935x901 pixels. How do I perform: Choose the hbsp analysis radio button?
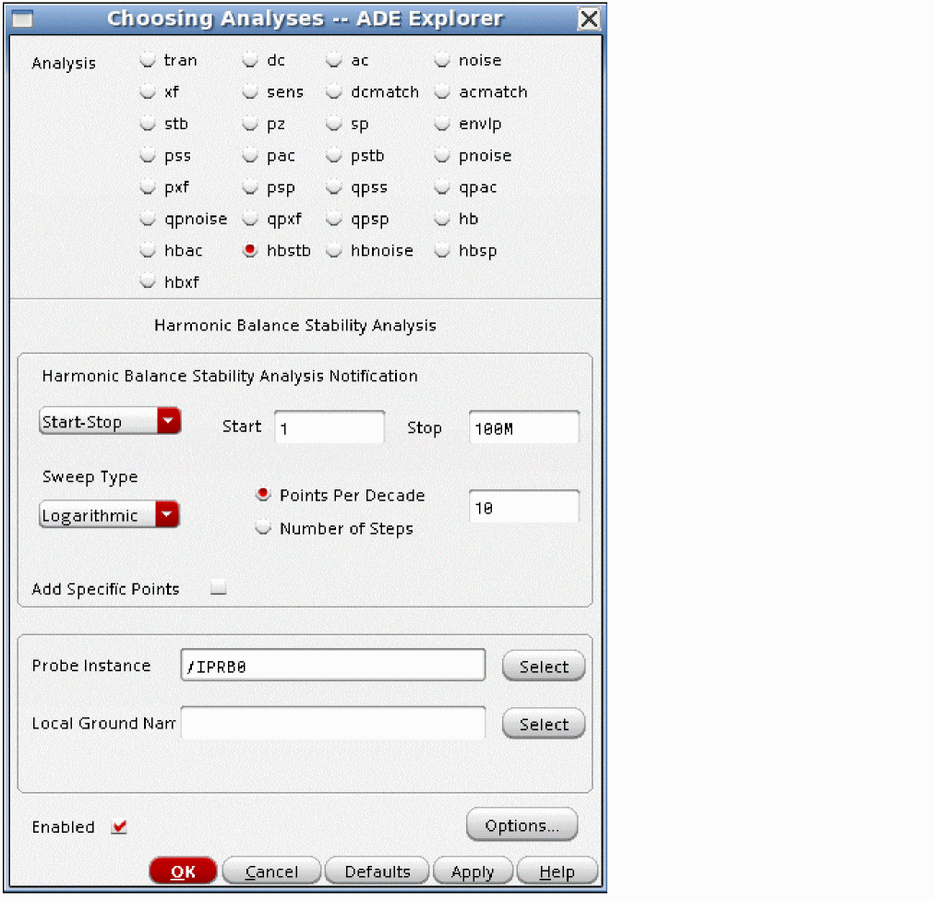point(442,250)
